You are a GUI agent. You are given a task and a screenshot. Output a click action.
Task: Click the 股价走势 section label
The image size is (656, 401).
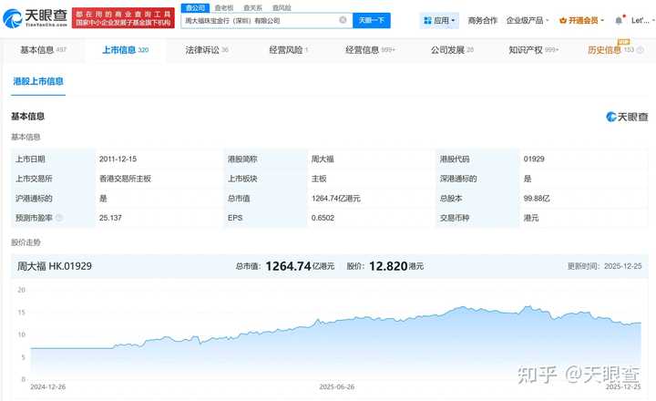point(26,242)
